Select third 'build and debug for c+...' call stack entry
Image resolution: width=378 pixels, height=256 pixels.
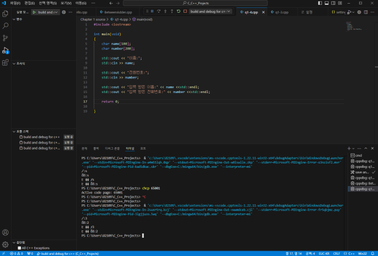[x=44, y=148]
